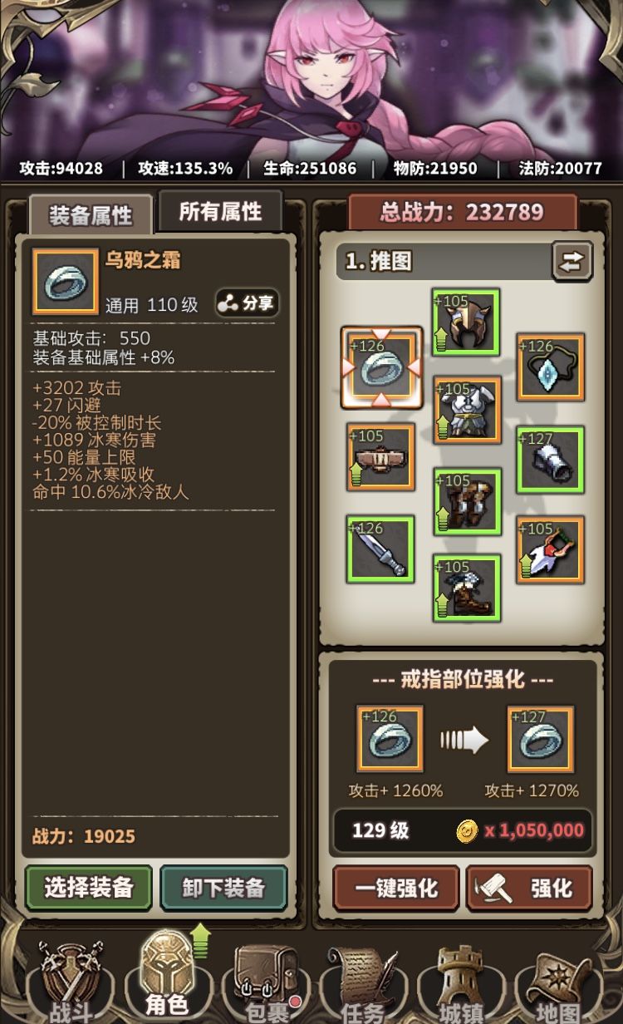Image resolution: width=623 pixels, height=1024 pixels.
Task: Enhance the ring with 强化 hammer button
Action: tap(530, 888)
